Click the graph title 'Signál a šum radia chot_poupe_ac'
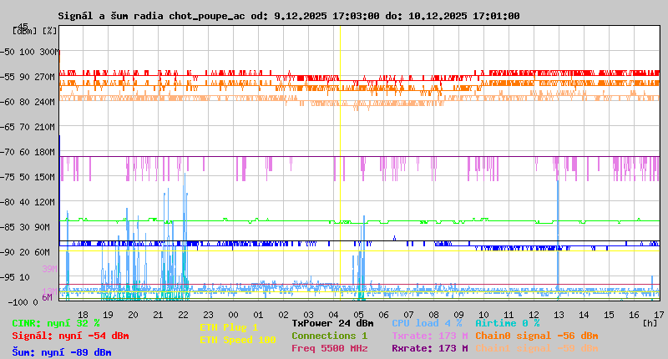Image resolution: width=668 pixels, height=359 pixels. 152,16
